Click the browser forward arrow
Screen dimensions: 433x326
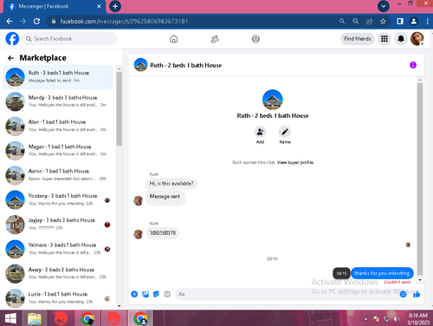coord(23,21)
